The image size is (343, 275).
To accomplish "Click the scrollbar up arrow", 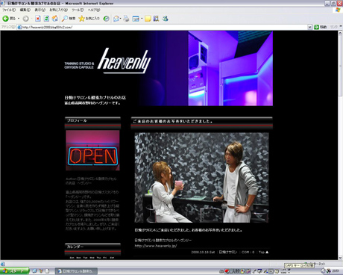I will tap(340, 33).
